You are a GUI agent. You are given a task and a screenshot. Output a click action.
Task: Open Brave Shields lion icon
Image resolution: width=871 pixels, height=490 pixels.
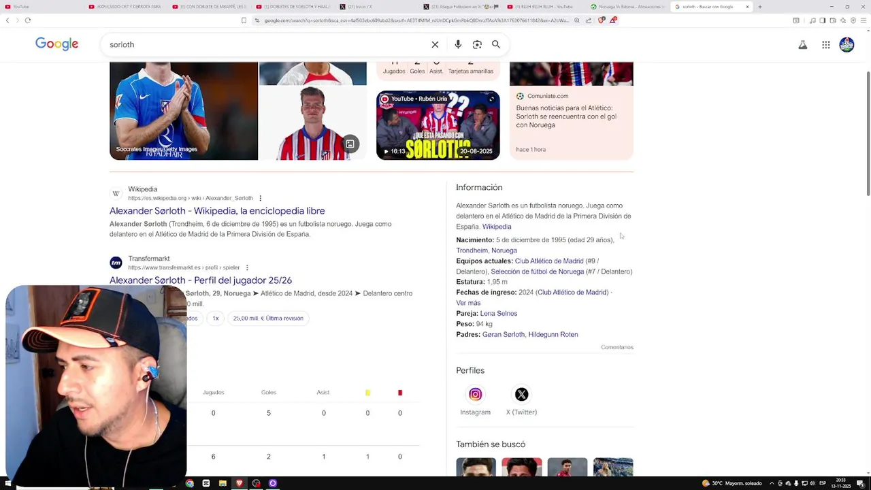601,20
